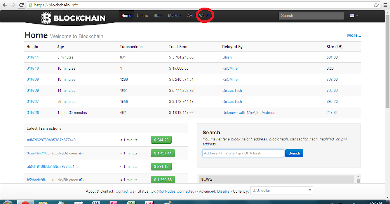Open transaction b59bade9fb...
Viewport: 390px width, 204px height.
click(38, 180)
